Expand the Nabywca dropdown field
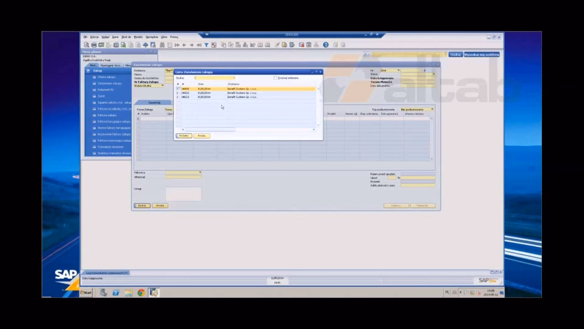Viewport: 584px width, 329px height. coord(200,173)
